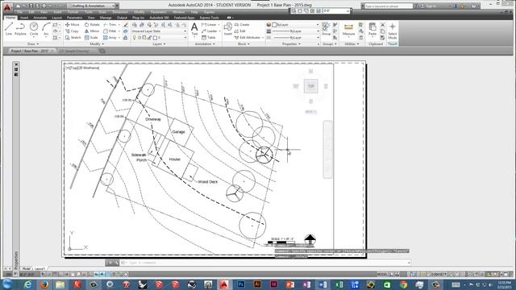Expand the Properties panel title
The width and height of the screenshot is (516, 290).
(x=291, y=43)
